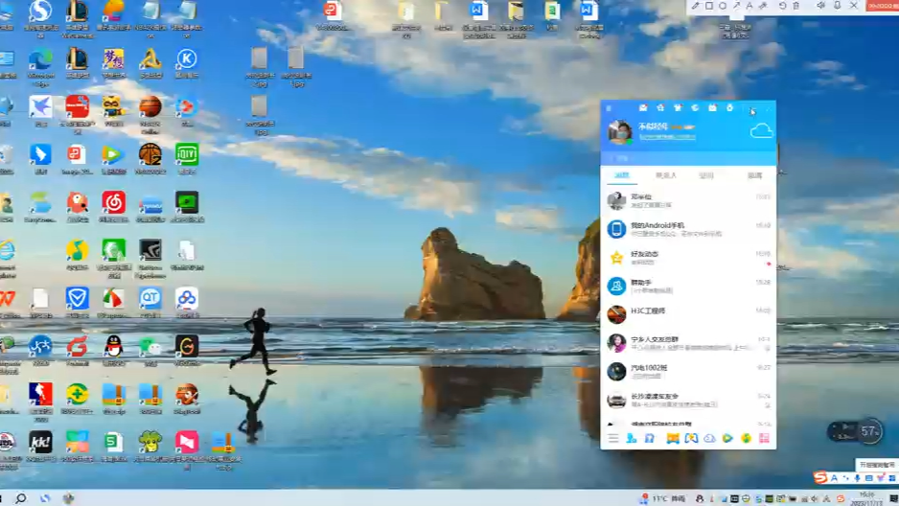
Task: Open the 汽电1002班 group chat
Action: (x=688, y=371)
